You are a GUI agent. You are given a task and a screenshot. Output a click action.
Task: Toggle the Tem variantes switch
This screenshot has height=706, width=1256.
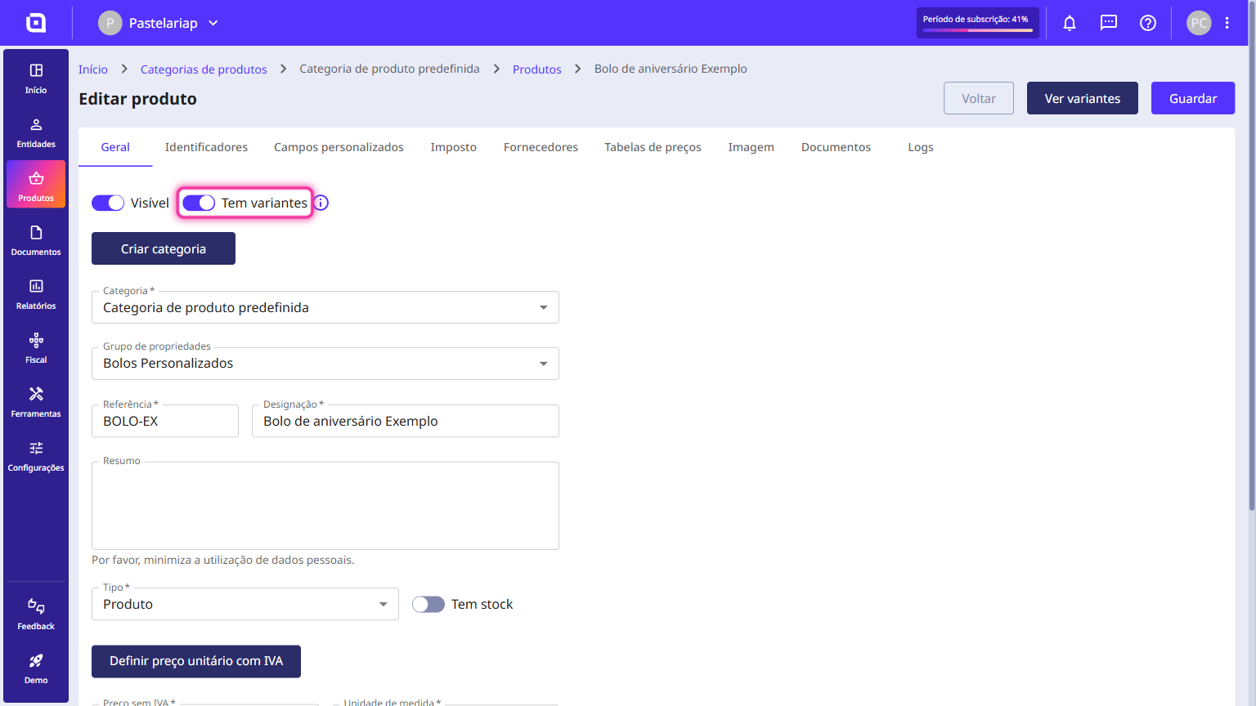pyautogui.click(x=199, y=203)
